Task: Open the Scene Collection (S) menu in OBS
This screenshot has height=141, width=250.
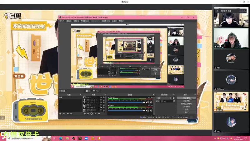Action: tap(106, 21)
